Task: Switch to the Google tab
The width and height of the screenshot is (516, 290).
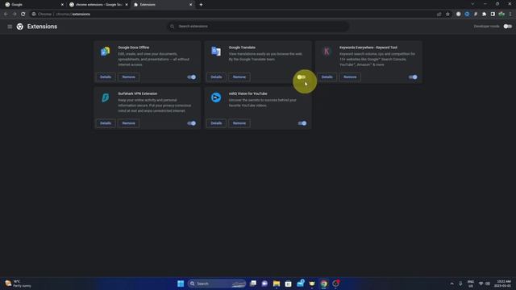Action: [33, 5]
